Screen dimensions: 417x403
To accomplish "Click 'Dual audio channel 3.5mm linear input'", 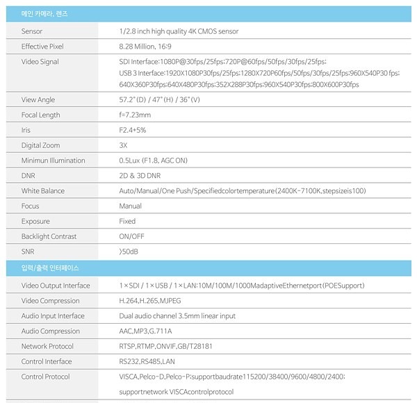I will (x=177, y=316).
